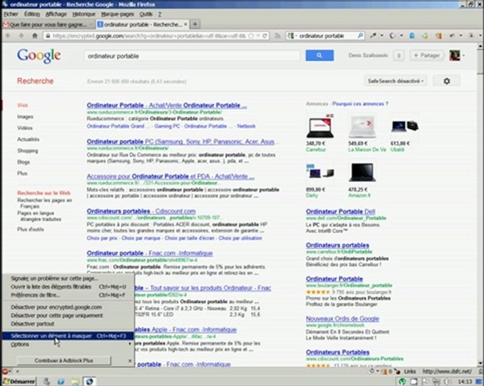Viewport: 484px width, 386px height.
Task: Bookmark this page with the star icon
Action: [251, 36]
